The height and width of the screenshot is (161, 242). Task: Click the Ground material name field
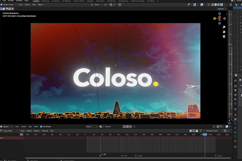[113, 126]
